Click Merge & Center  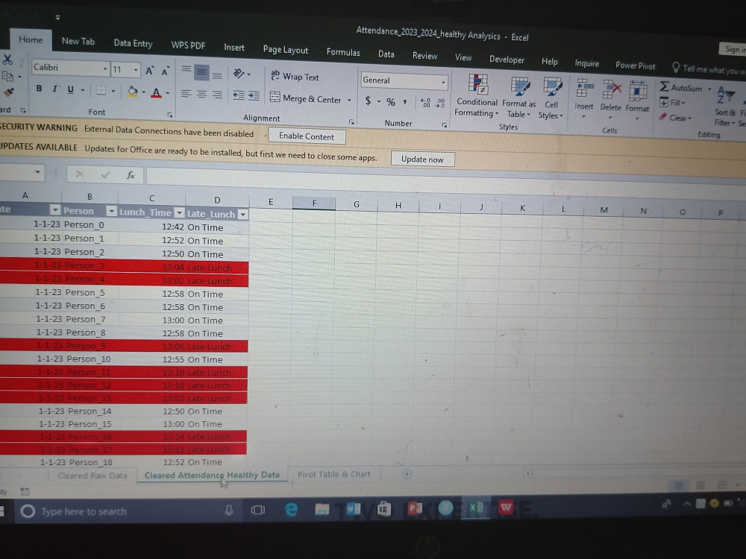click(x=306, y=98)
